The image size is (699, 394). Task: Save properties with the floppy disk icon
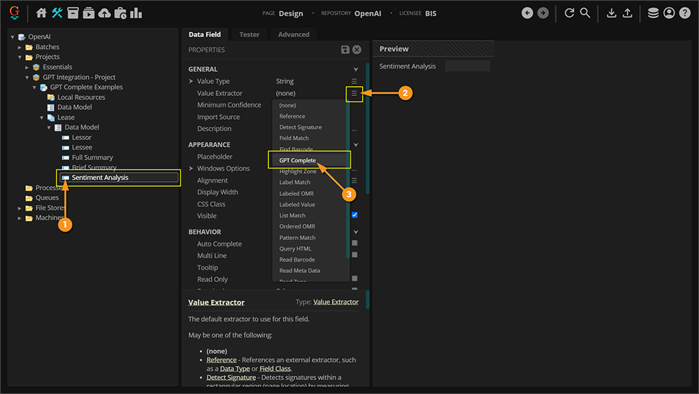point(345,50)
